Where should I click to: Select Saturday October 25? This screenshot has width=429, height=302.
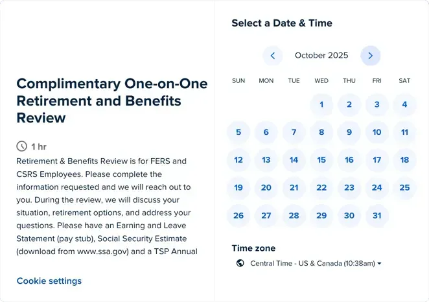[x=404, y=188]
